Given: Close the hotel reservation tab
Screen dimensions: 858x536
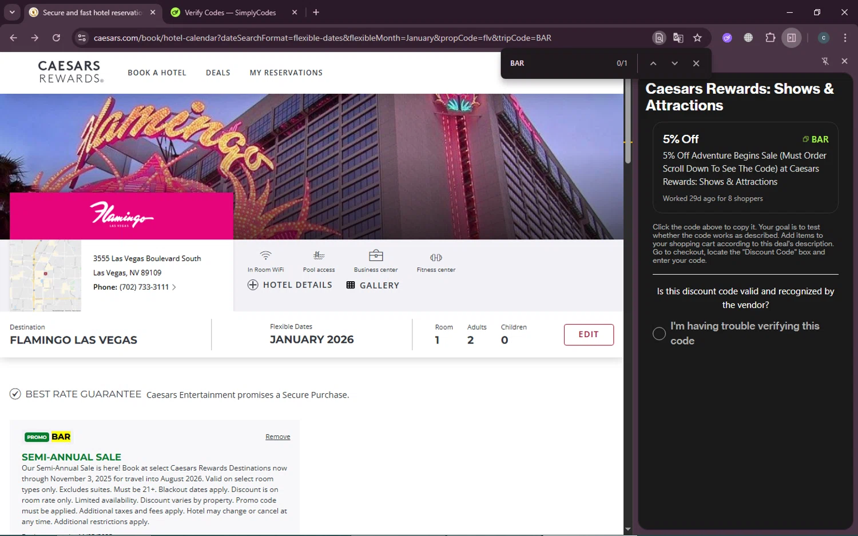Looking at the screenshot, I should (x=153, y=13).
